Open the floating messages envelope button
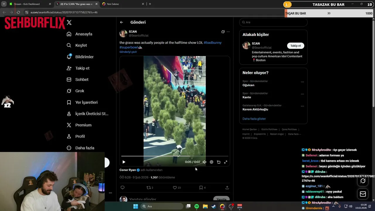375x211 pixels. point(363,194)
